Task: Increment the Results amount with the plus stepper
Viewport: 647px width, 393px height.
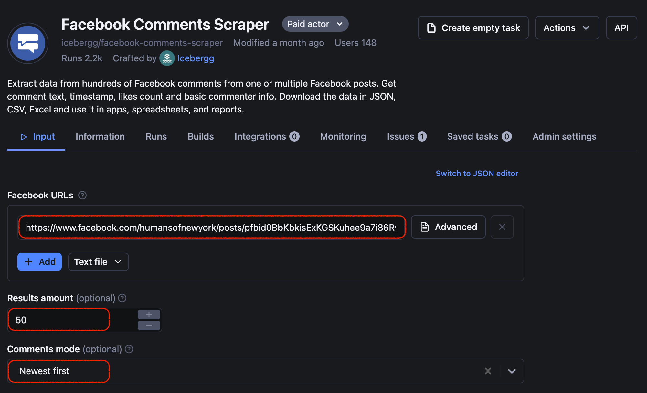Action: coord(149,314)
